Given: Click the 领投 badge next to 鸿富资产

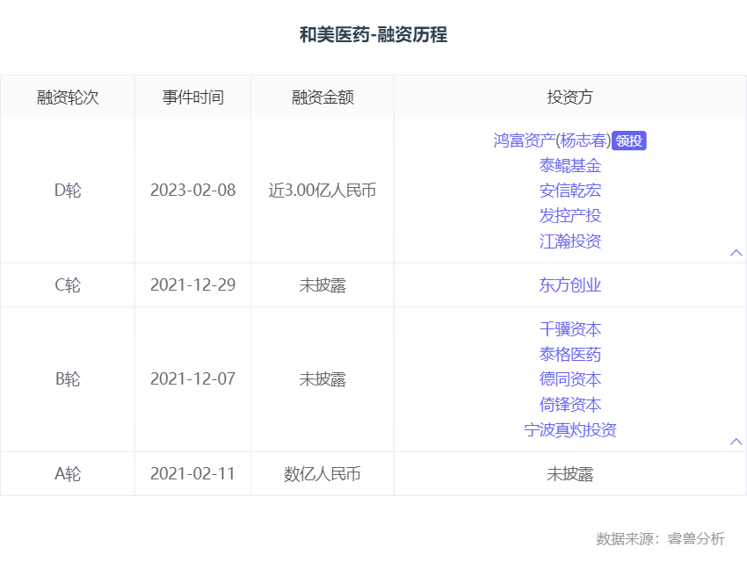Looking at the screenshot, I should pyautogui.click(x=629, y=140).
